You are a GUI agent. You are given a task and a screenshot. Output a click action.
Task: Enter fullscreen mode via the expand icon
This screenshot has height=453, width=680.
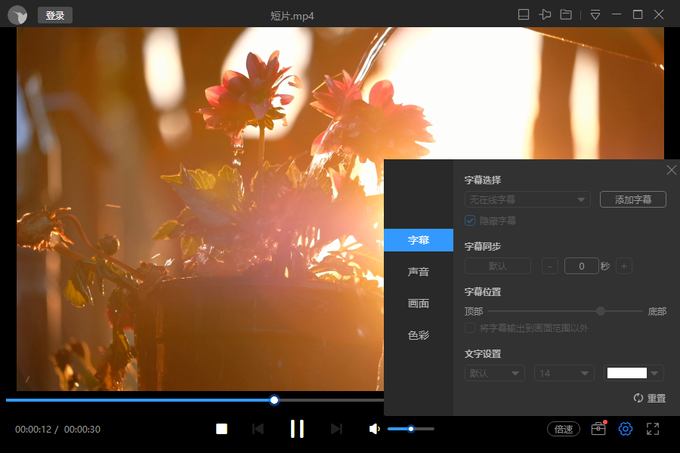click(653, 428)
